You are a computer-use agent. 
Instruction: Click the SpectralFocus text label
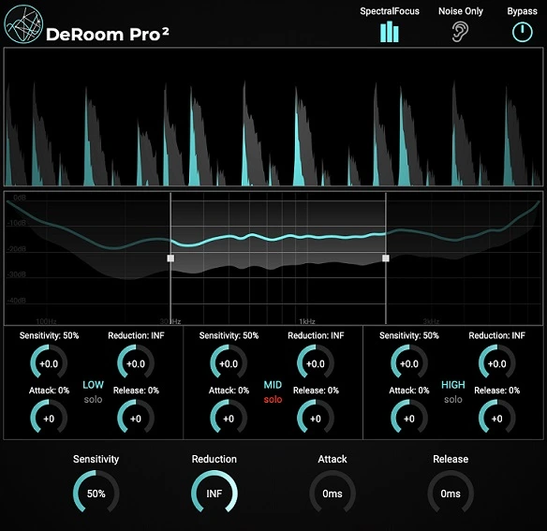pos(390,11)
